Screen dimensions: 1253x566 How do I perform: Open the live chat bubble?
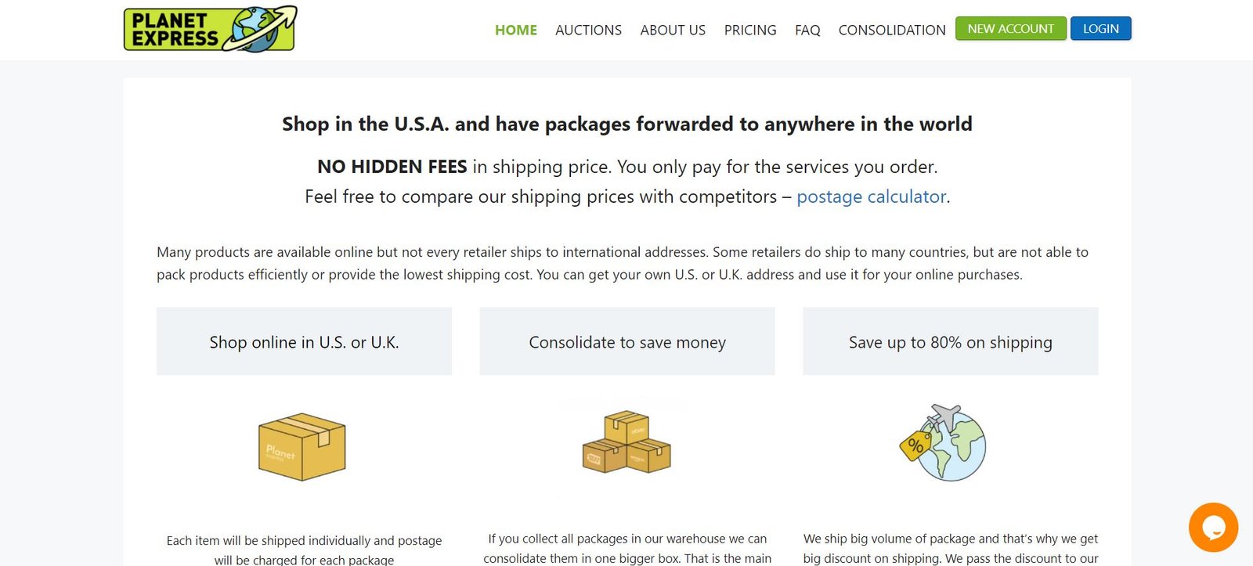[1212, 527]
